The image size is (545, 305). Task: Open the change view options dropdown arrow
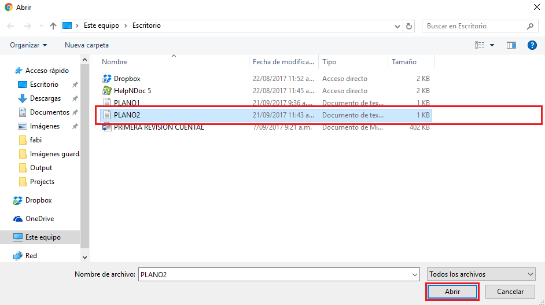492,45
